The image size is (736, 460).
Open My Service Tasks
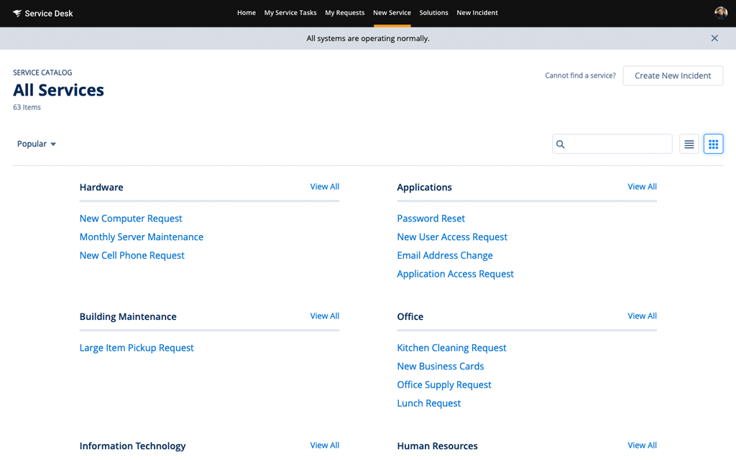290,12
